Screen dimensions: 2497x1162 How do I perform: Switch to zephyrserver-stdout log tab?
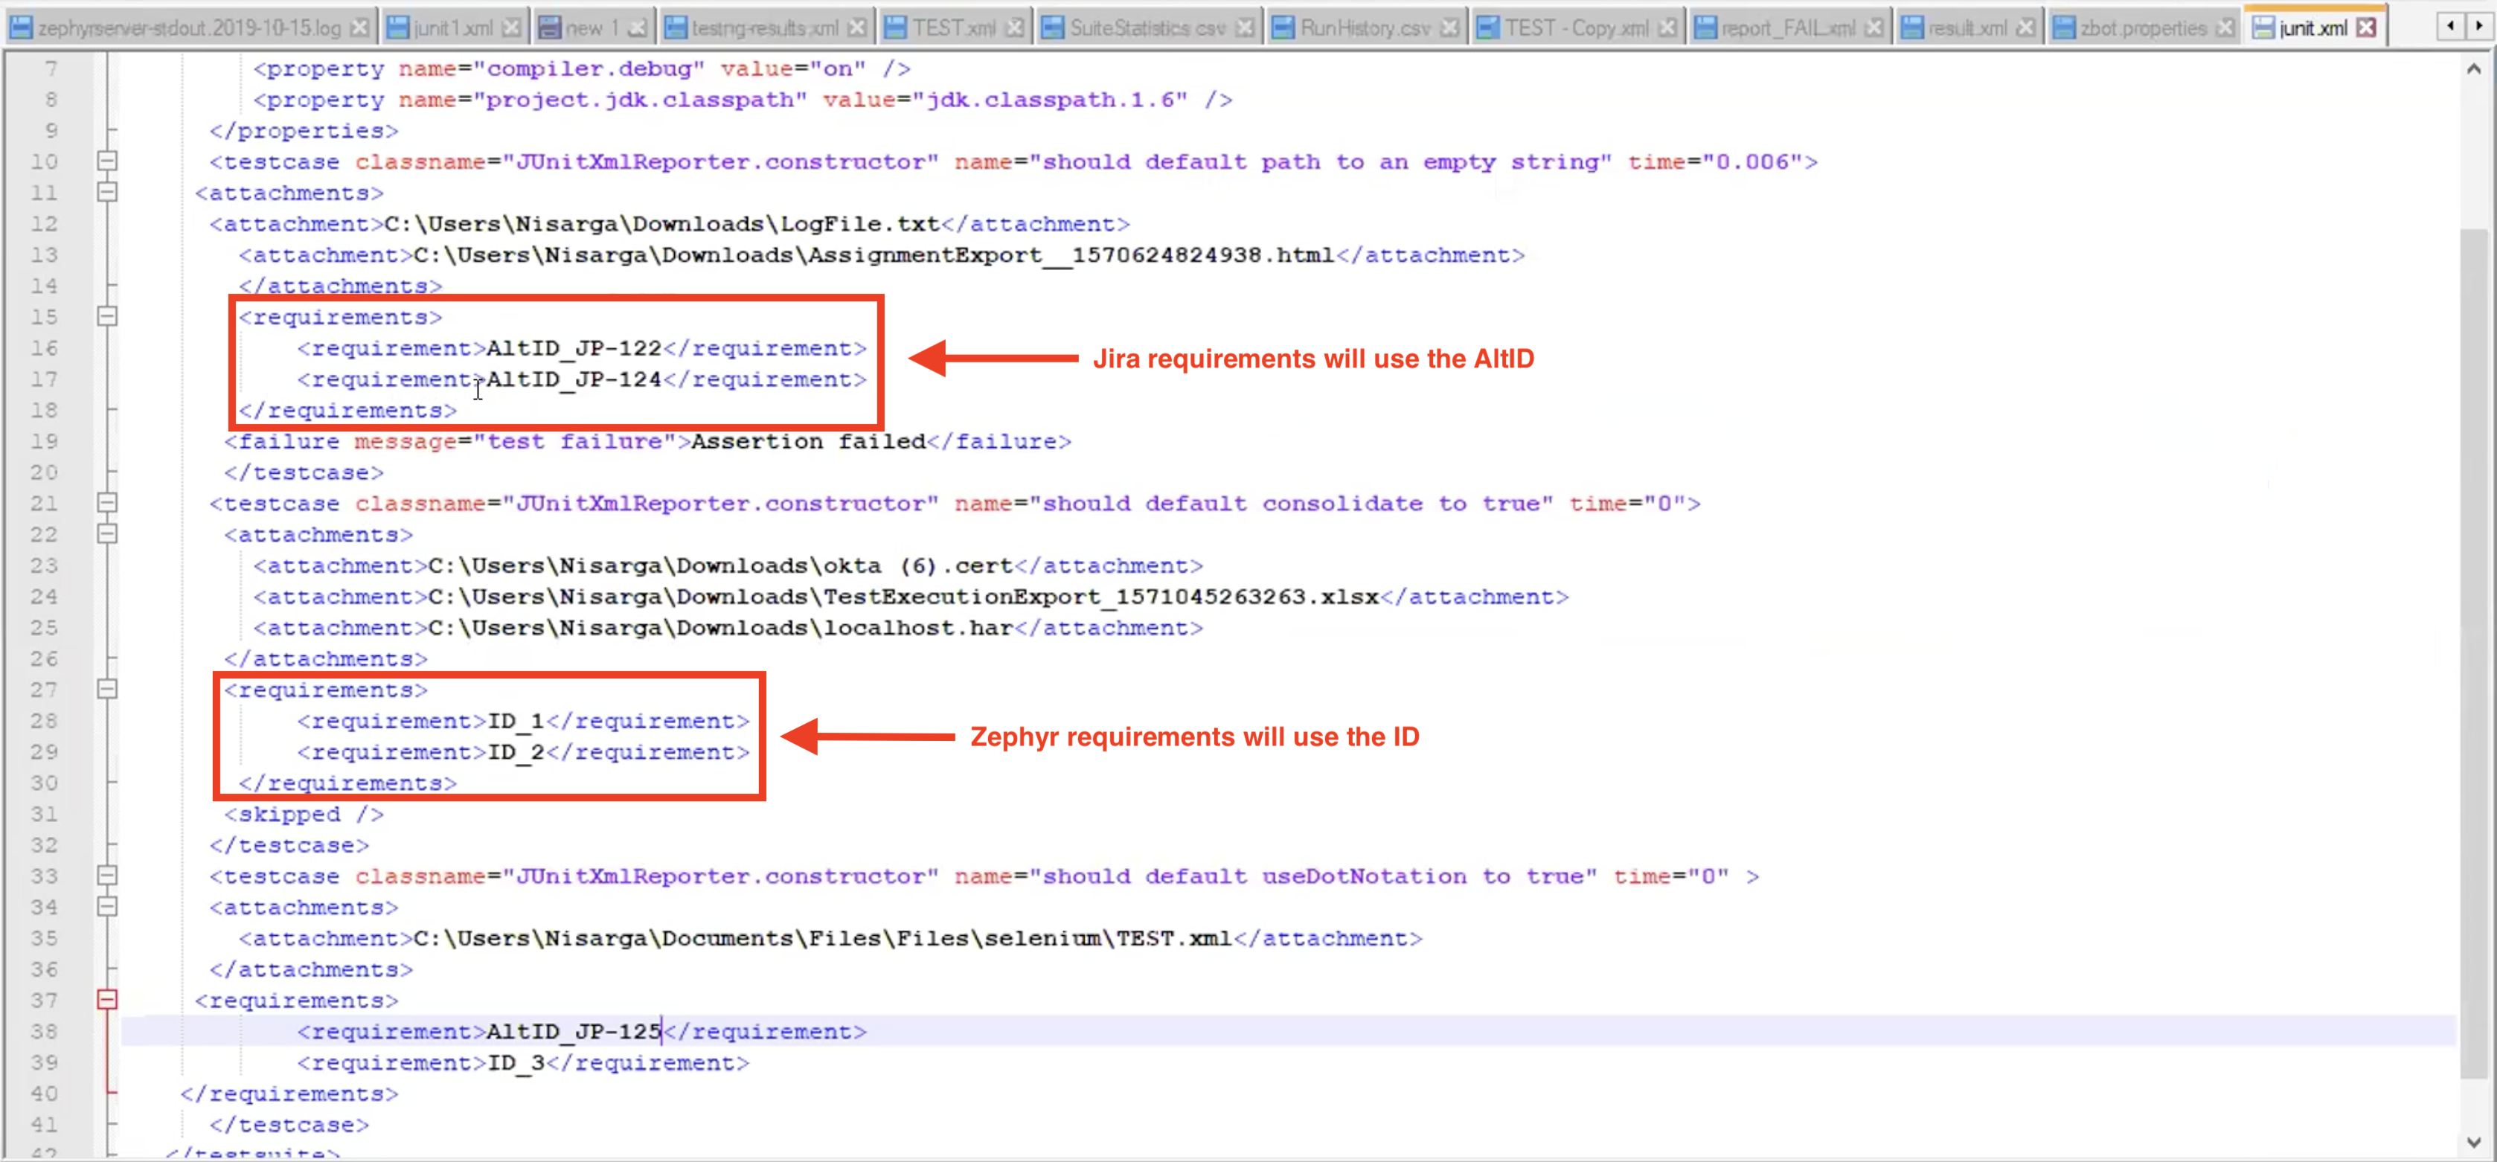(189, 28)
